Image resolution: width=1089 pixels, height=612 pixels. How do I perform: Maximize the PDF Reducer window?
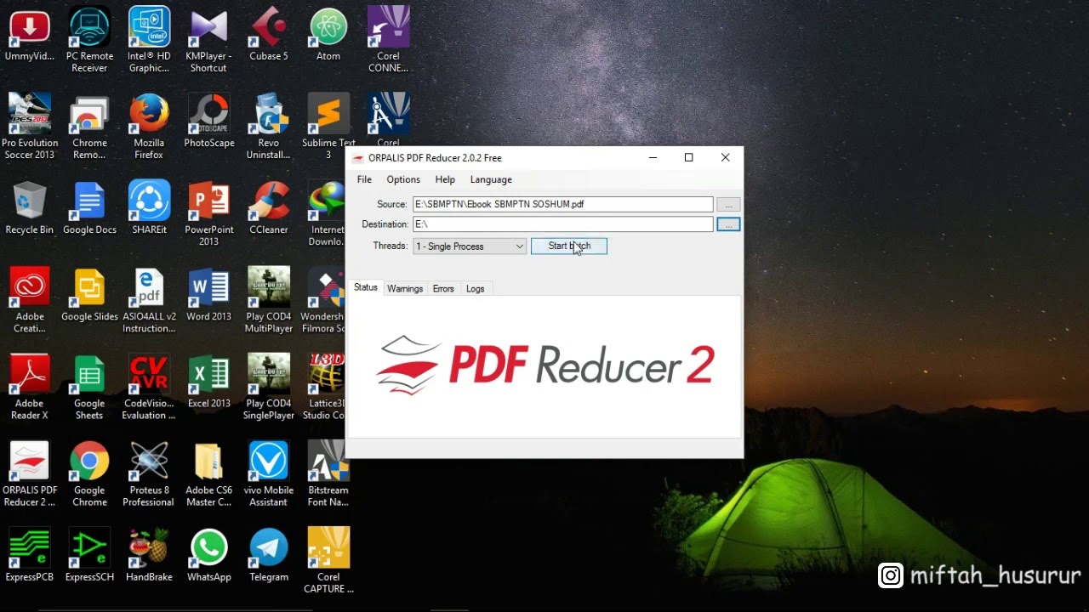click(689, 157)
